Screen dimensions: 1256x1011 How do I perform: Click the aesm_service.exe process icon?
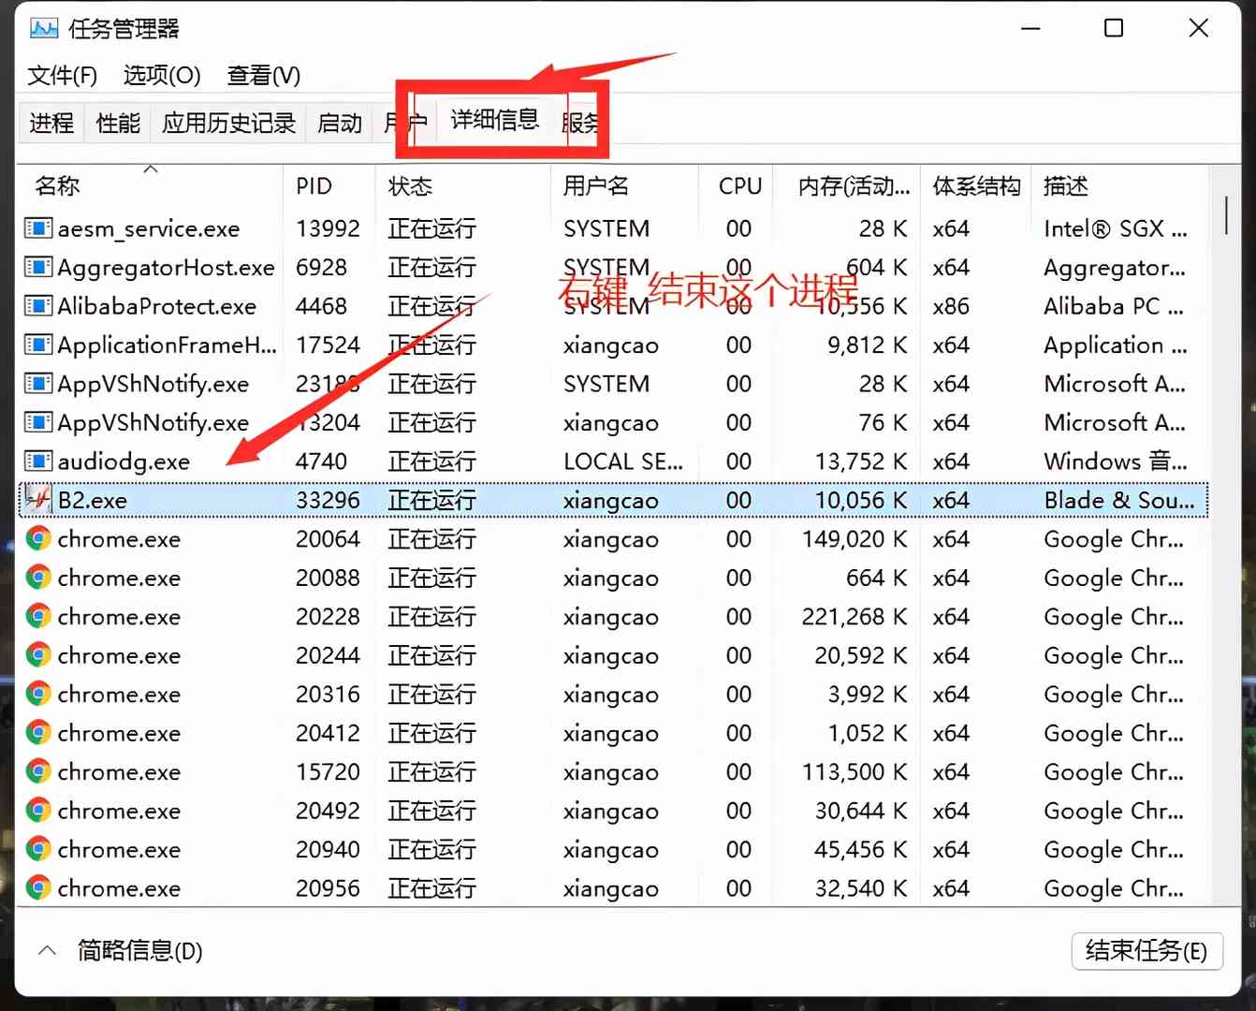[x=38, y=228]
